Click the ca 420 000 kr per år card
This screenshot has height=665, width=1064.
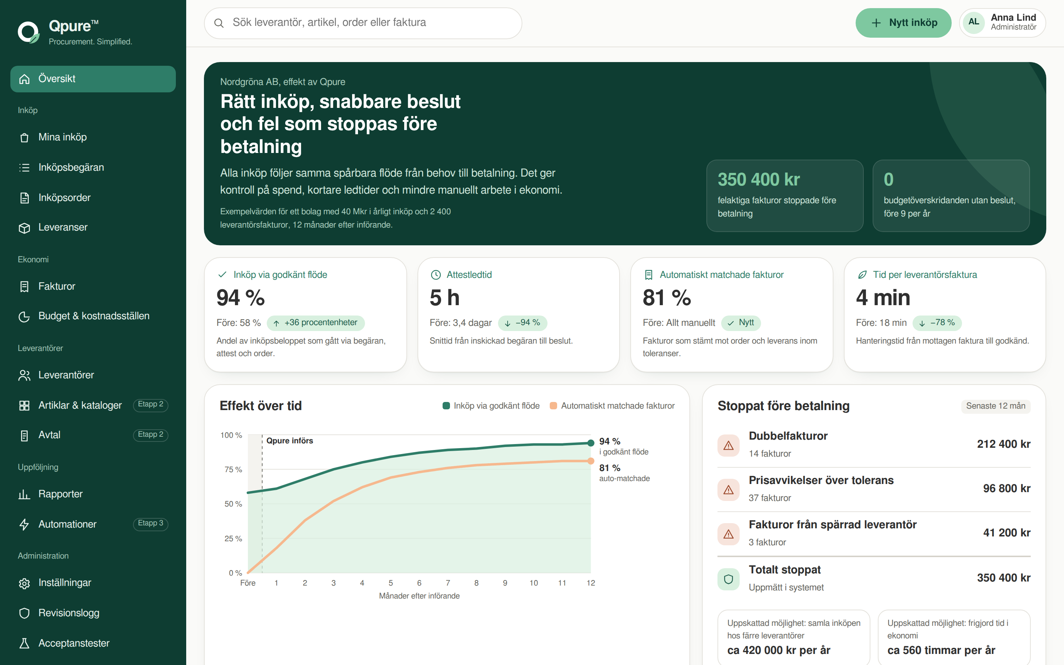(794, 637)
